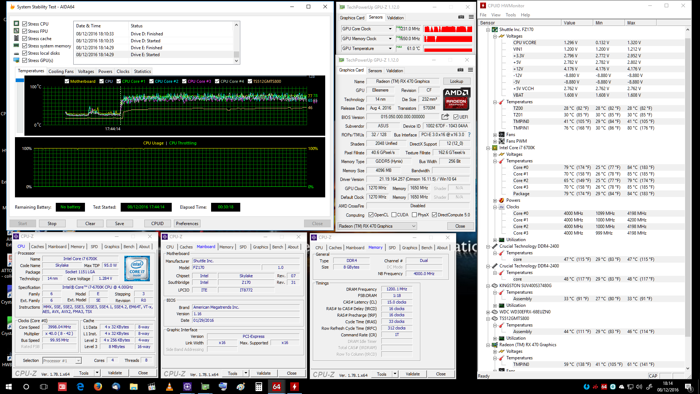Open Thunderbird from the taskbar

pyautogui.click(x=116, y=387)
